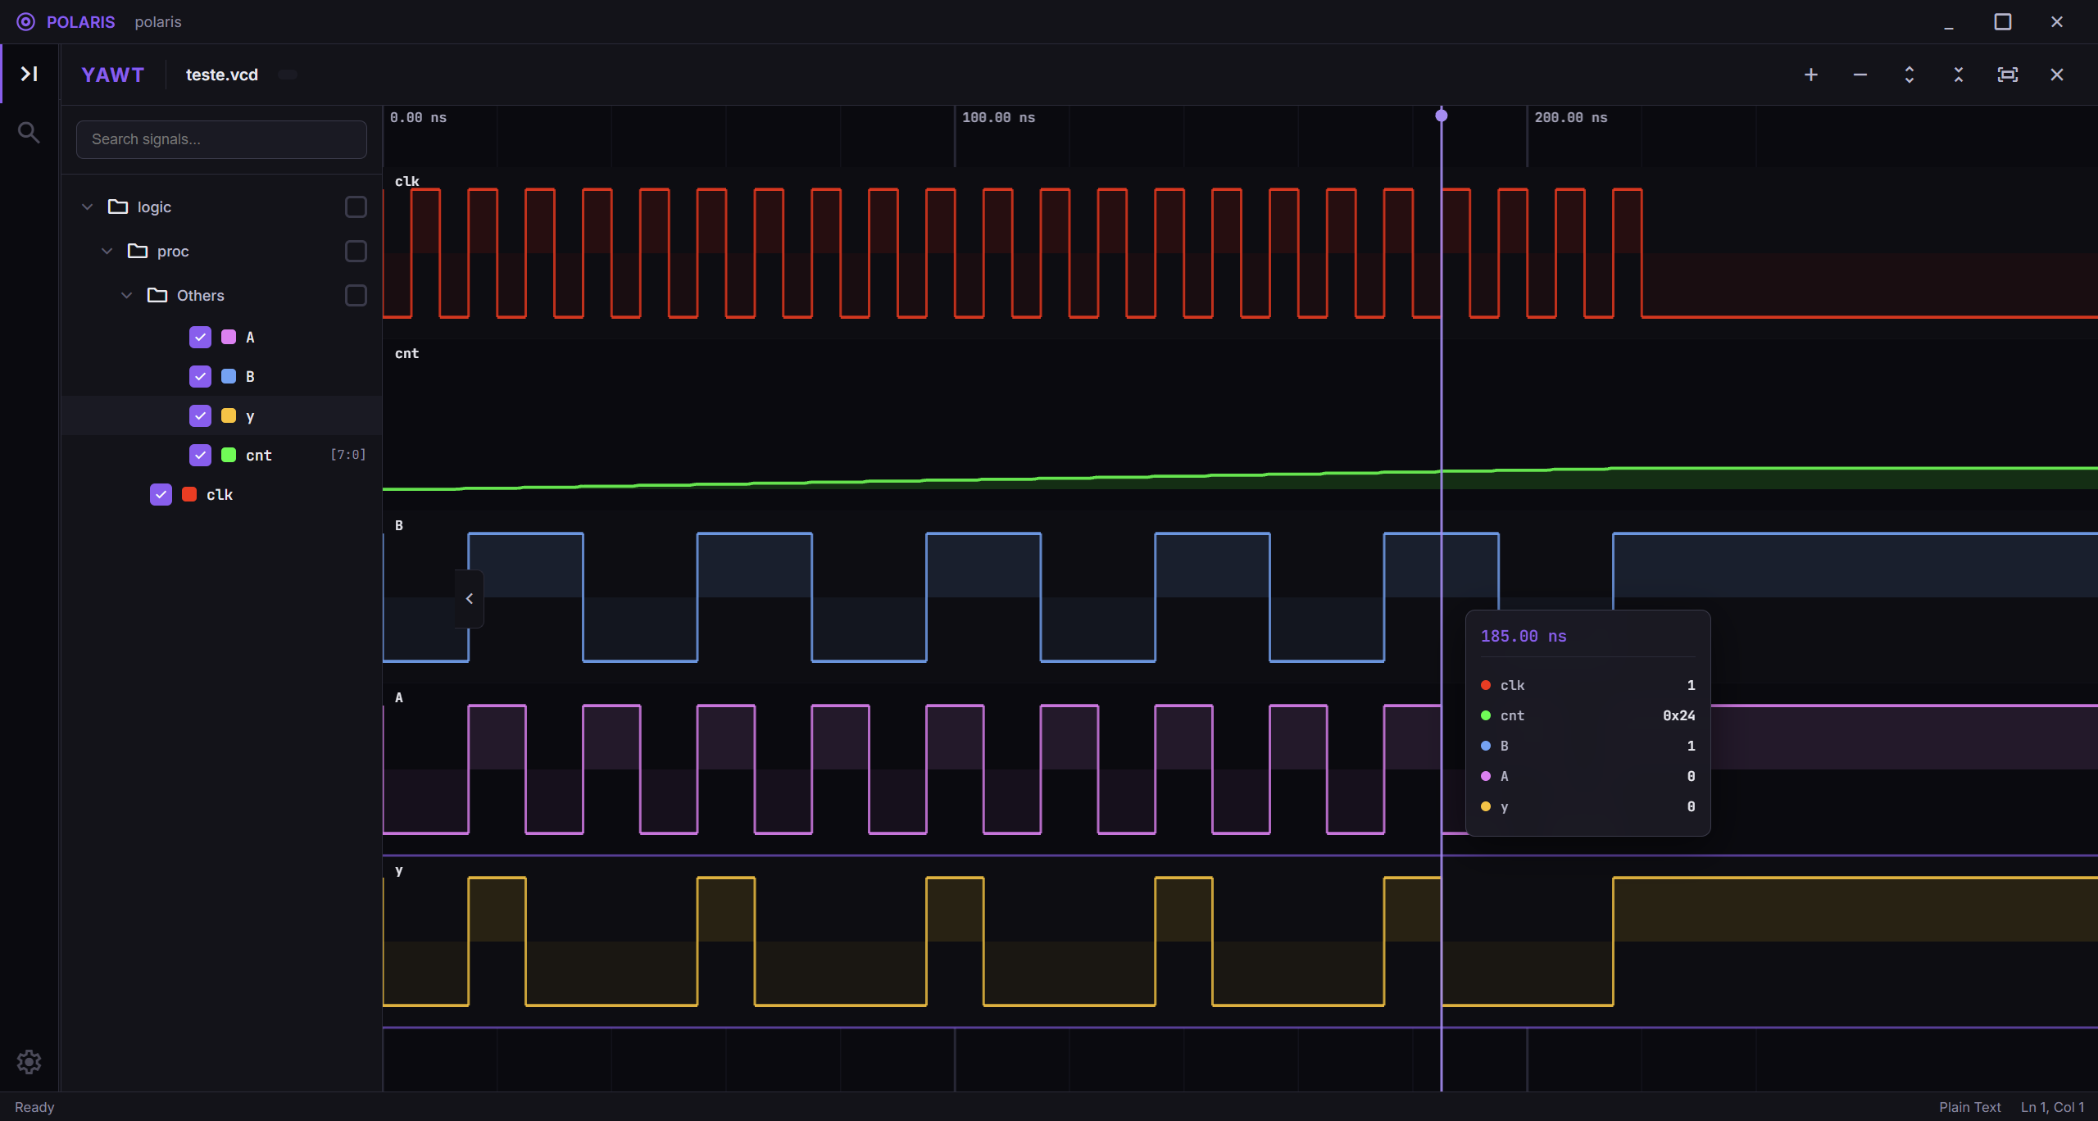Click the cnt waveform row label
This screenshot has height=1121, width=2098.
pos(407,353)
